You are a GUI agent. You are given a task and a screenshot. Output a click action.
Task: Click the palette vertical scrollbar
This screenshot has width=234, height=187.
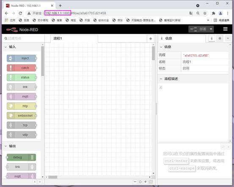click(43, 61)
